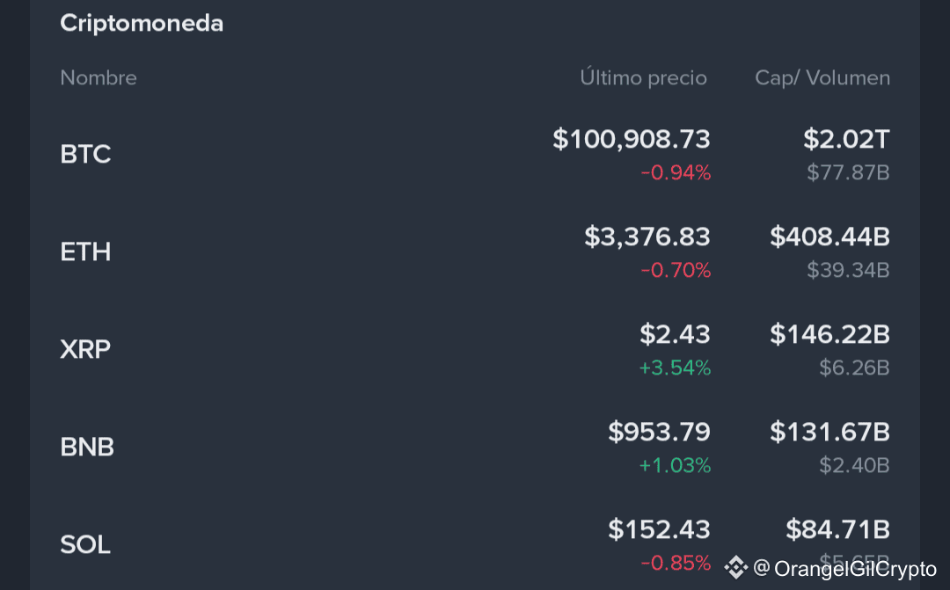This screenshot has height=590, width=950.
Task: Click SOL price $152.43
Action: (659, 529)
